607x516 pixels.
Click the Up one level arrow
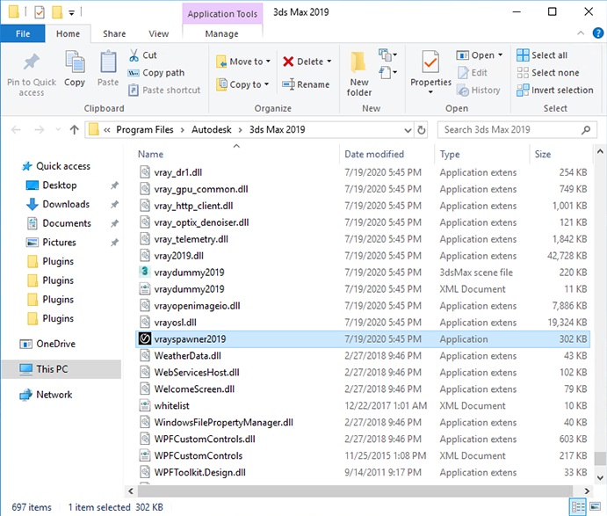(74, 130)
